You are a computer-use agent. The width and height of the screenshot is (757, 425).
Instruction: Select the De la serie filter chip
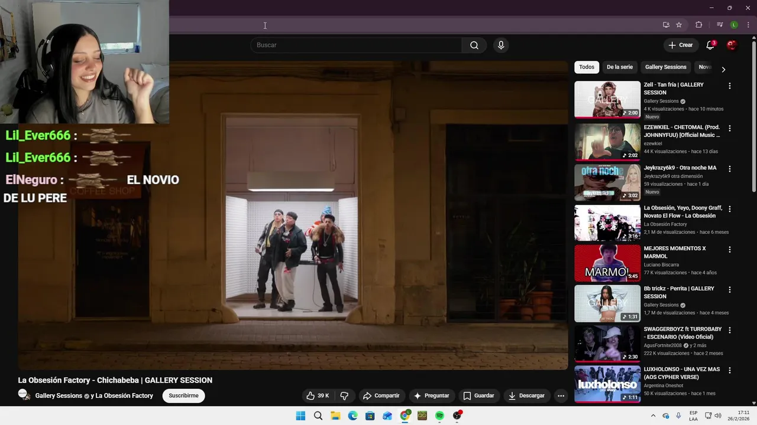point(619,67)
